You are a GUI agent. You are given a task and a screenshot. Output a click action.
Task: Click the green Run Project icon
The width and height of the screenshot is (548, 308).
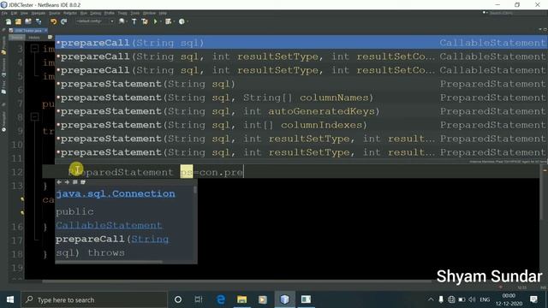click(x=155, y=21)
